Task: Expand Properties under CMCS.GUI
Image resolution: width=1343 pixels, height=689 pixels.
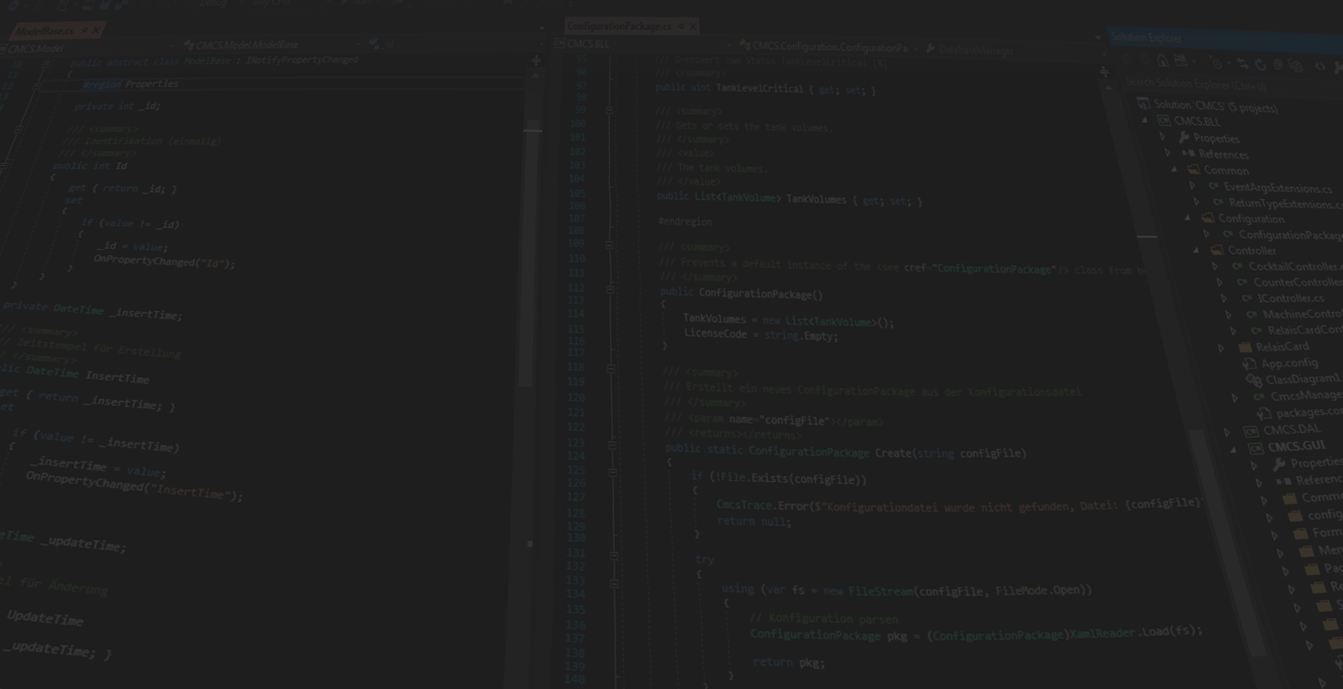Action: tap(1253, 465)
